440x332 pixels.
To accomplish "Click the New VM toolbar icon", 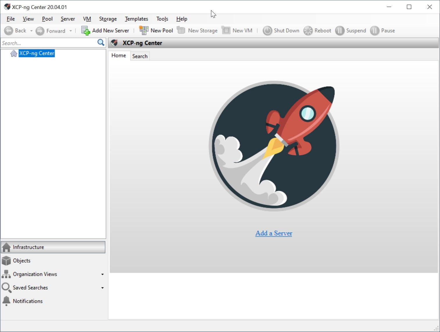I will [x=226, y=30].
